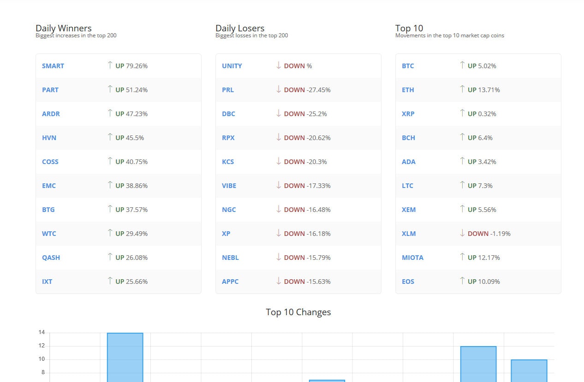This screenshot has height=382, width=584.
Task: Select the XP ticker link
Action: [226, 234]
